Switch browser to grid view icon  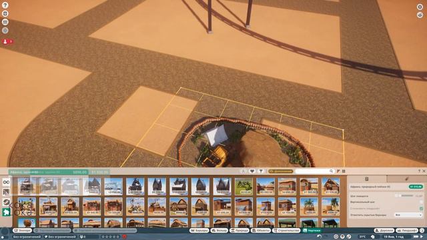point(344,171)
